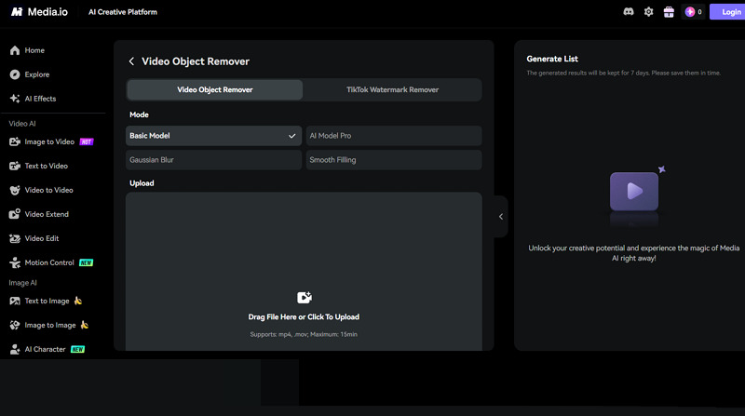
Task: Switch to Video Object Remover tab
Action: pyautogui.click(x=215, y=90)
